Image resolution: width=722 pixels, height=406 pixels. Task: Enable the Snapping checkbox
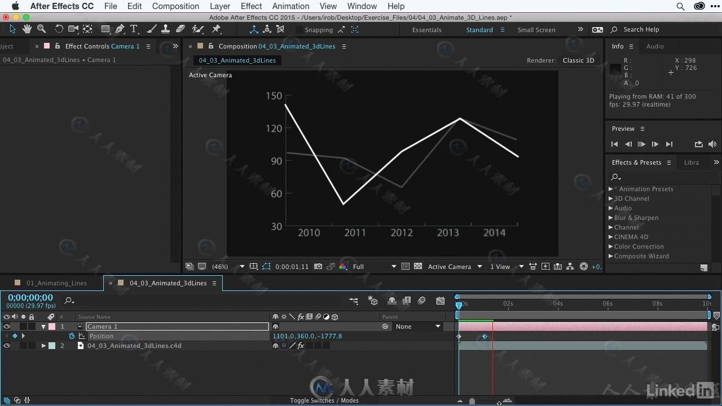click(299, 30)
